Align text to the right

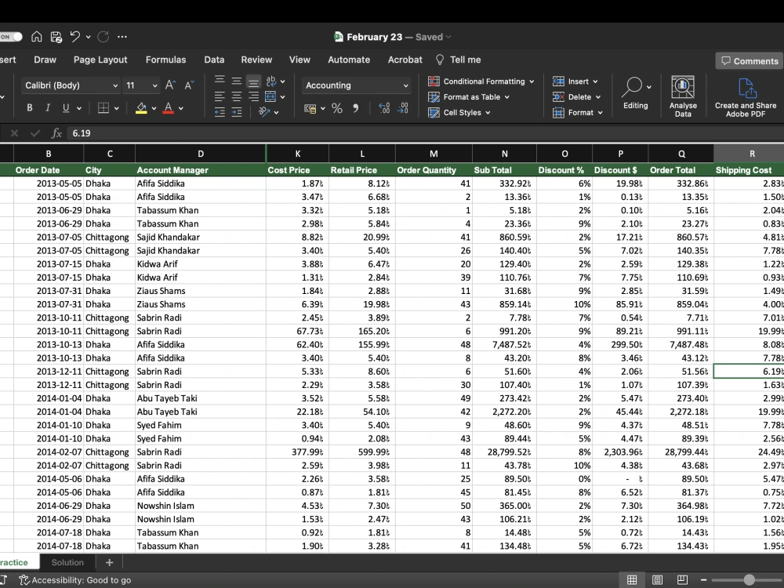tap(253, 96)
